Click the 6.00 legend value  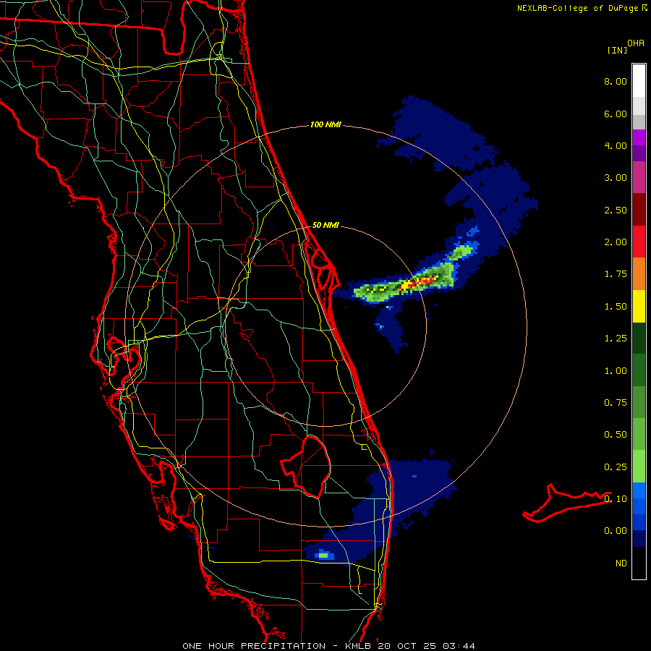click(x=616, y=114)
